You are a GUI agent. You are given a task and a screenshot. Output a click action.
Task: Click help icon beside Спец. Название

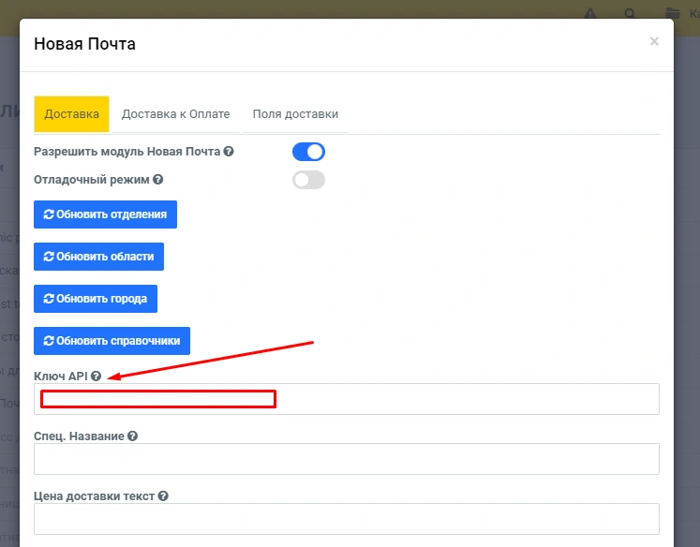click(133, 436)
